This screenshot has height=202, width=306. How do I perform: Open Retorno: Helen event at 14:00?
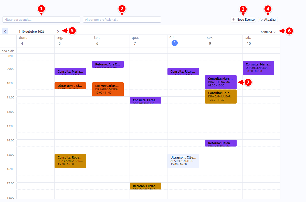click(x=221, y=143)
